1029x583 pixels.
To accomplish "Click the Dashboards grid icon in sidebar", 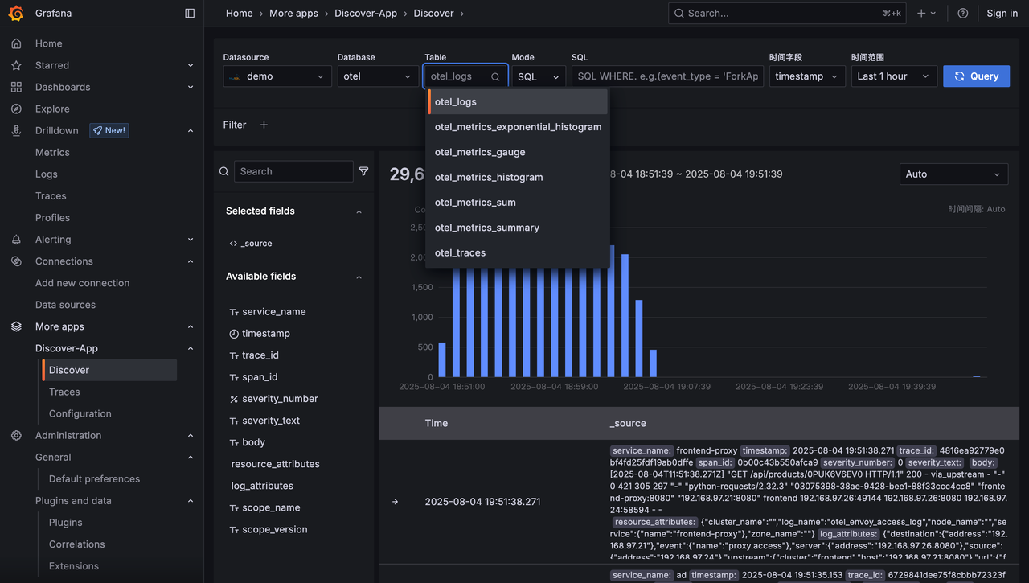I will [16, 87].
